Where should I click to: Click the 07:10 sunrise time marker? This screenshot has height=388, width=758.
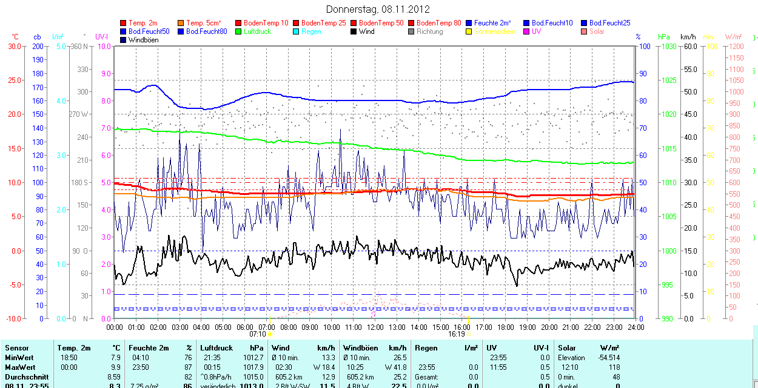[258, 334]
